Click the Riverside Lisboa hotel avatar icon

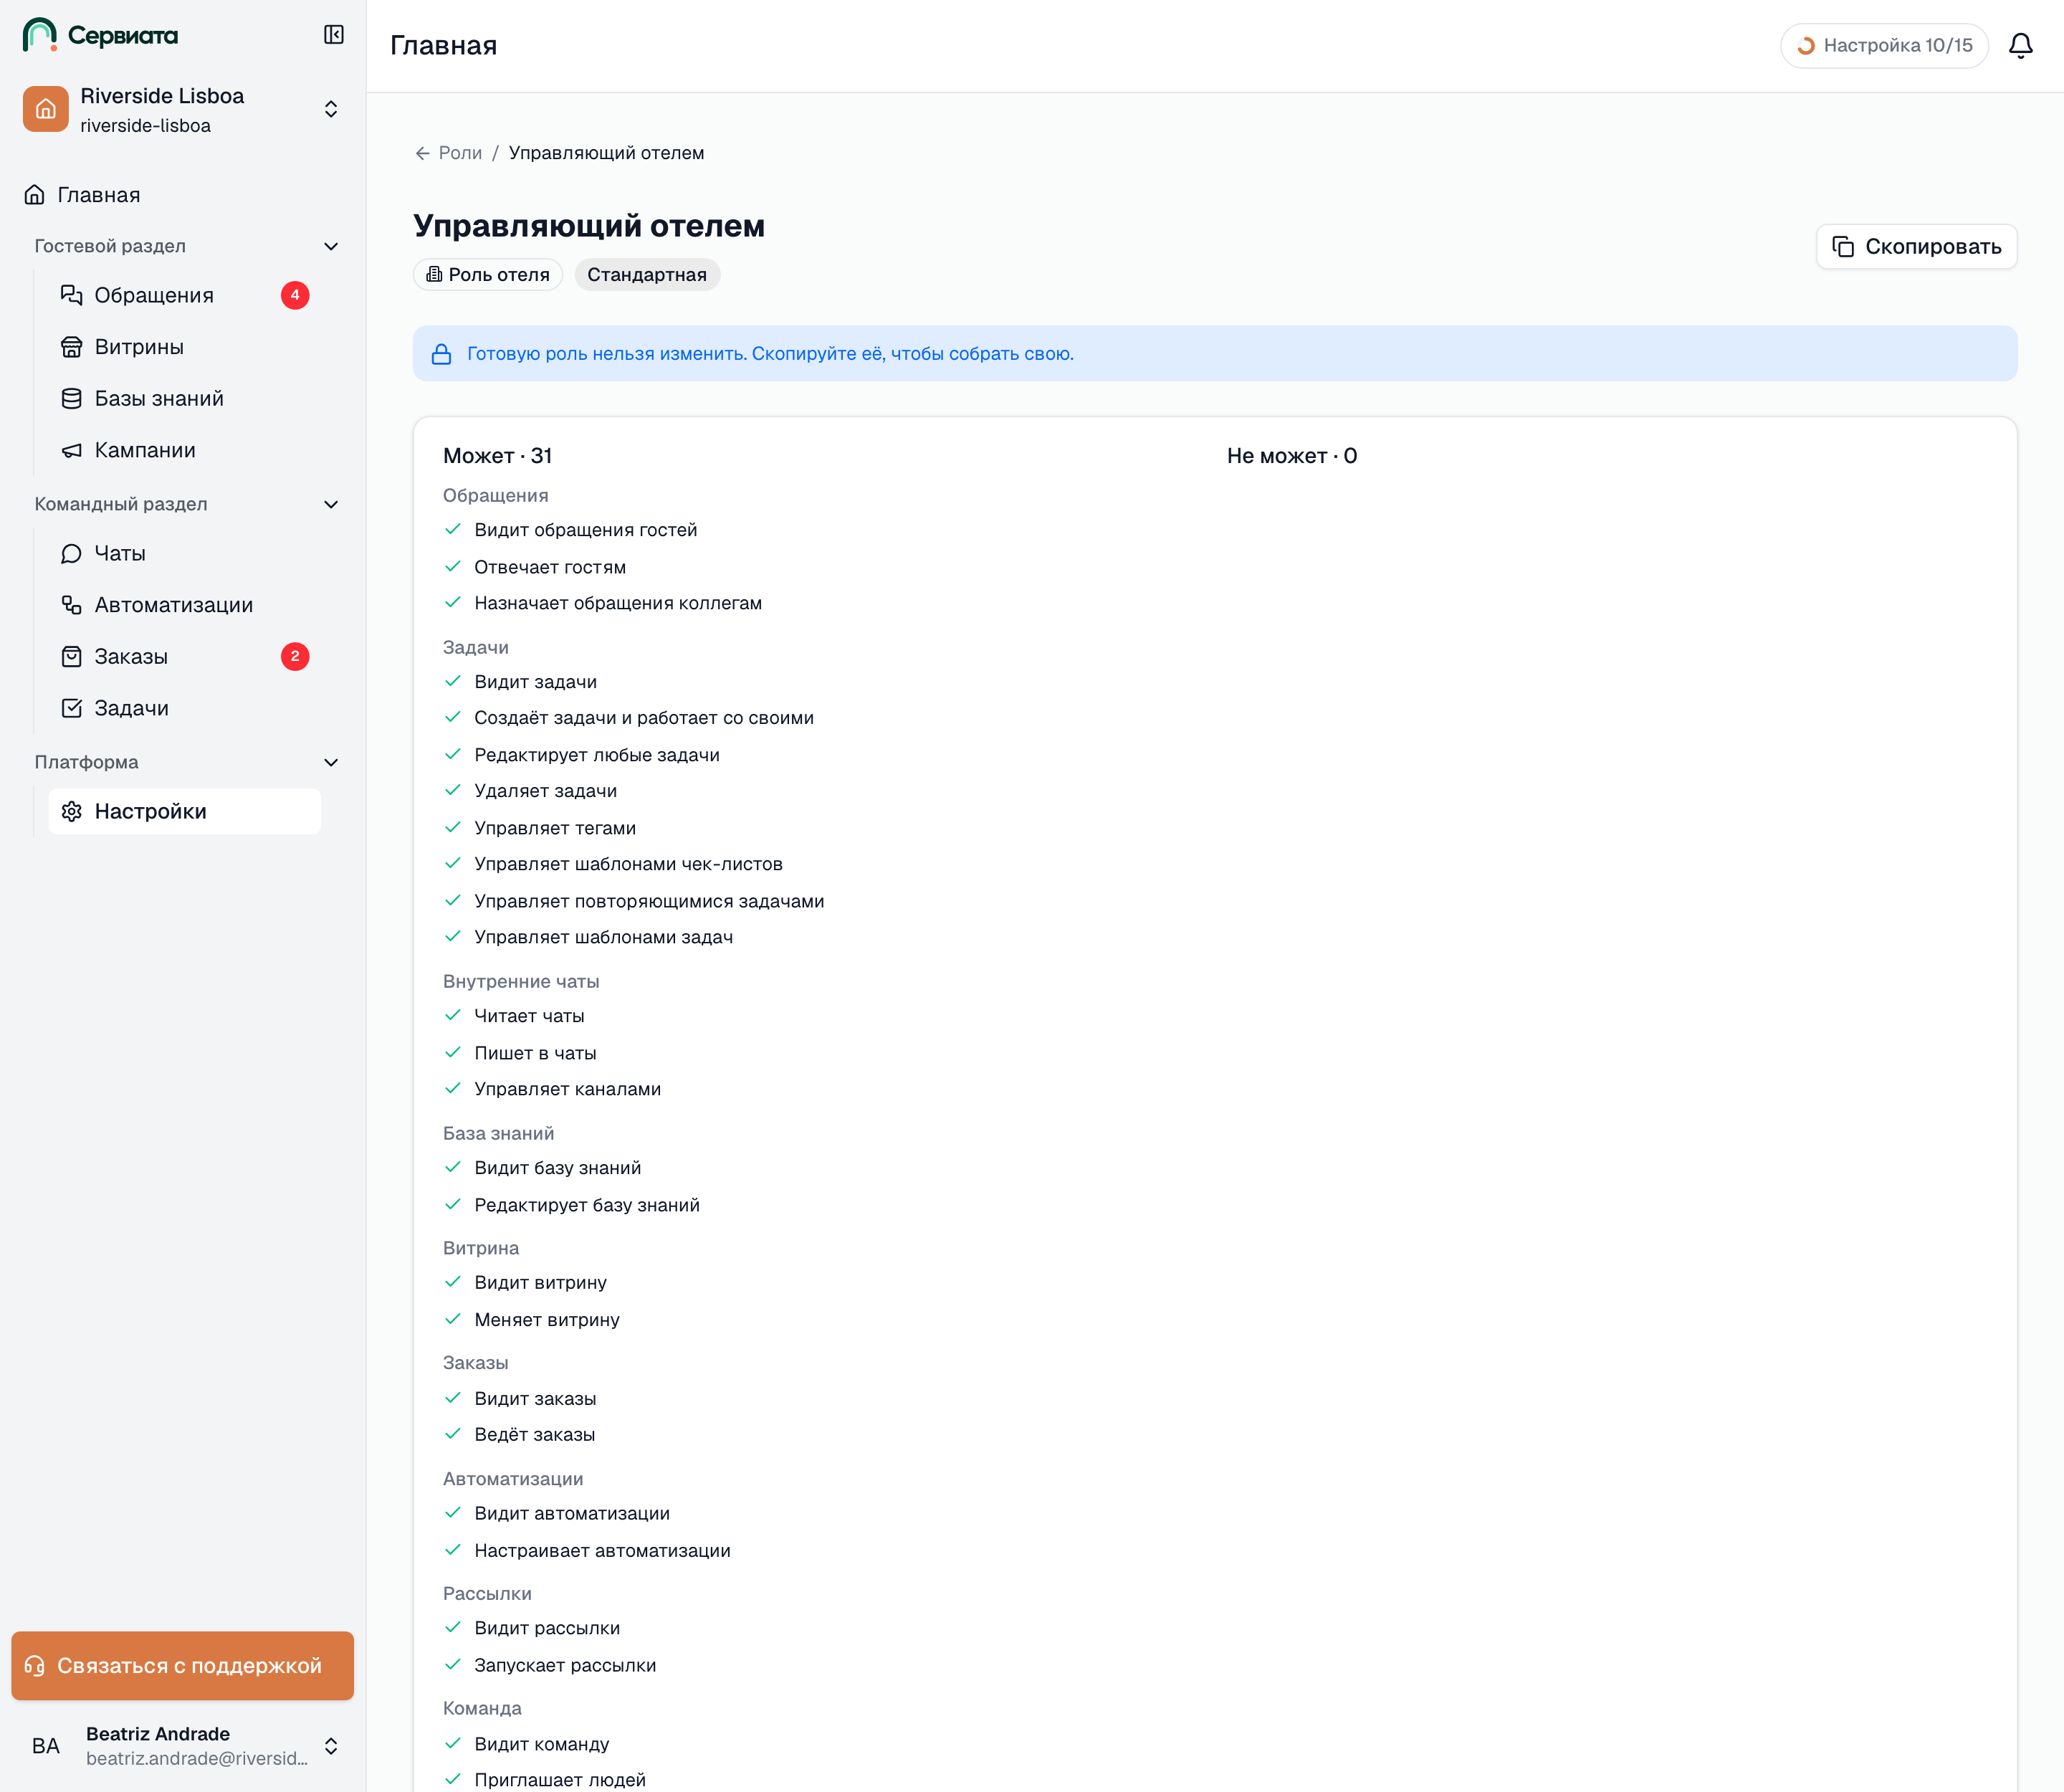coord(46,109)
